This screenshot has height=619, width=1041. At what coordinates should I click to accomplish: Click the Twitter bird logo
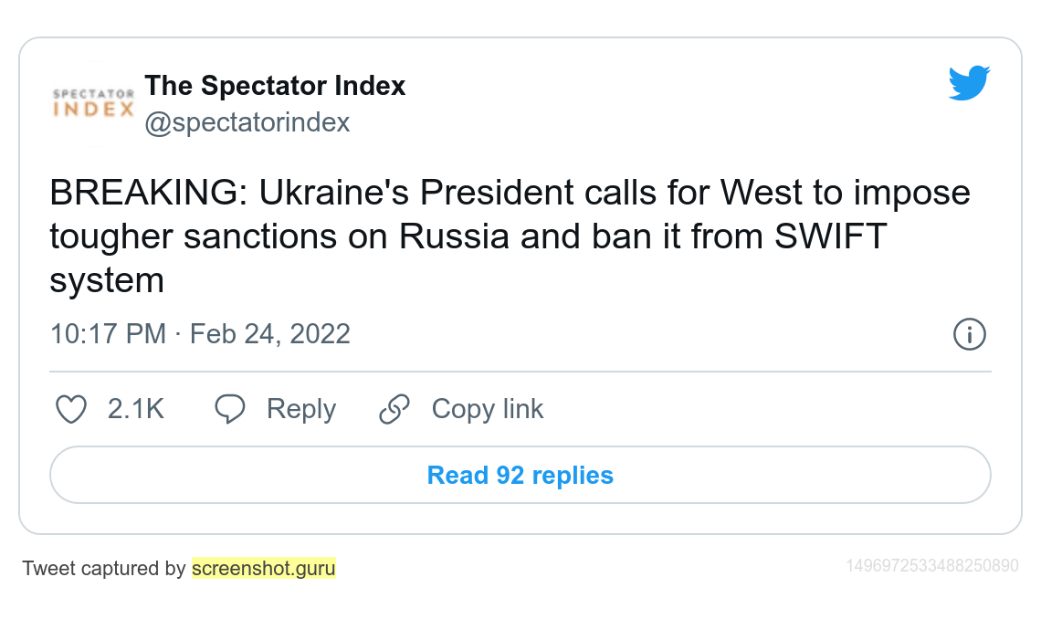point(969,83)
